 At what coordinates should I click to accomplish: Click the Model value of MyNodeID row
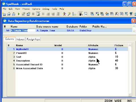pos(62,49)
